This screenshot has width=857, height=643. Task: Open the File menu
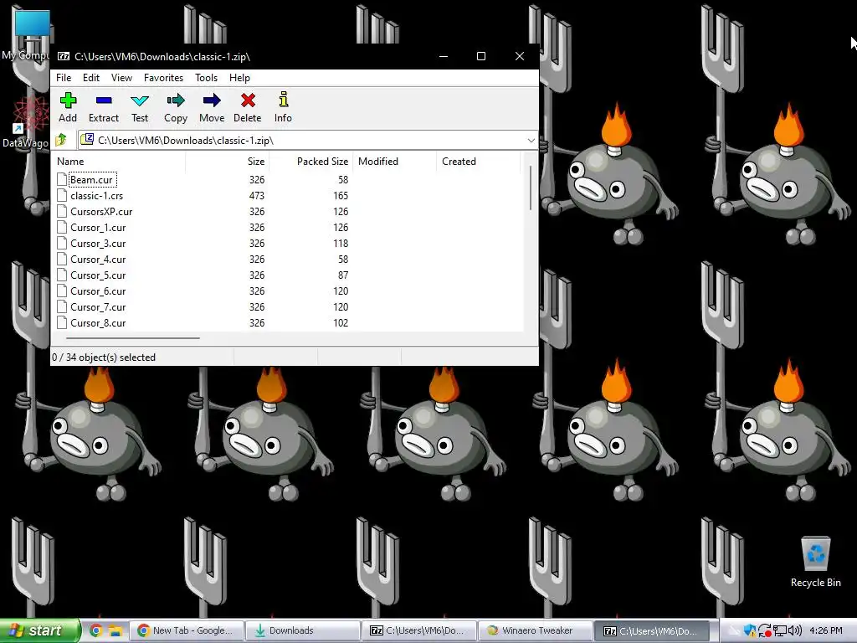[64, 78]
